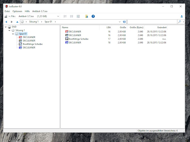Open the breadcrumb path history dropdown
The height and width of the screenshot is (142, 190).
tap(120, 22)
